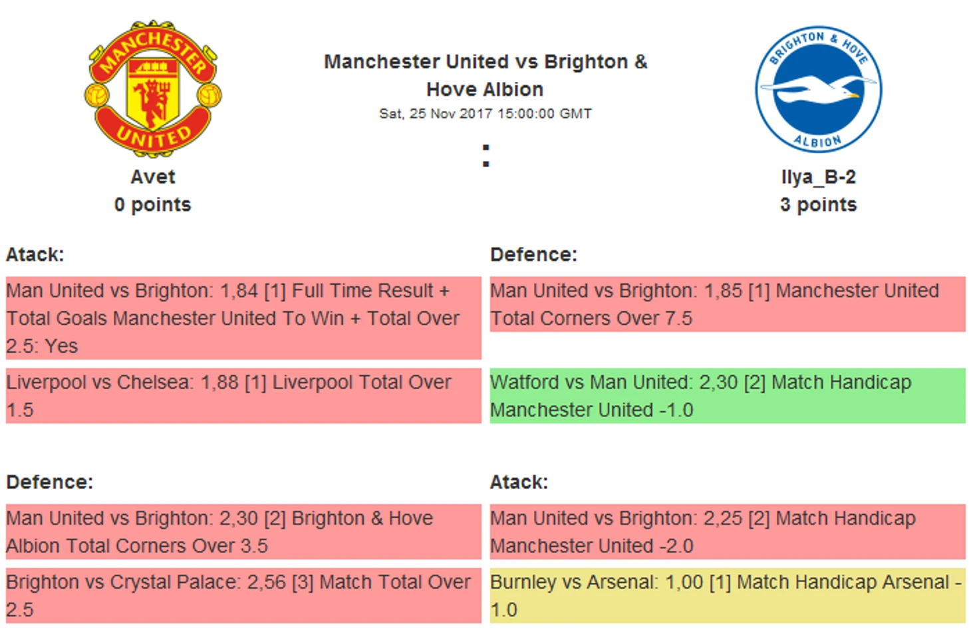
Task: Select player name Avet
Action: 153,177
